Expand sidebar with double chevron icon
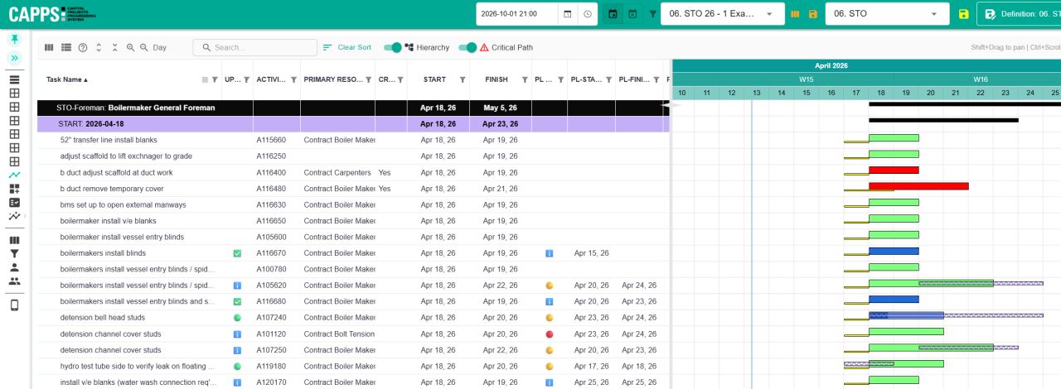 pyautogui.click(x=14, y=58)
